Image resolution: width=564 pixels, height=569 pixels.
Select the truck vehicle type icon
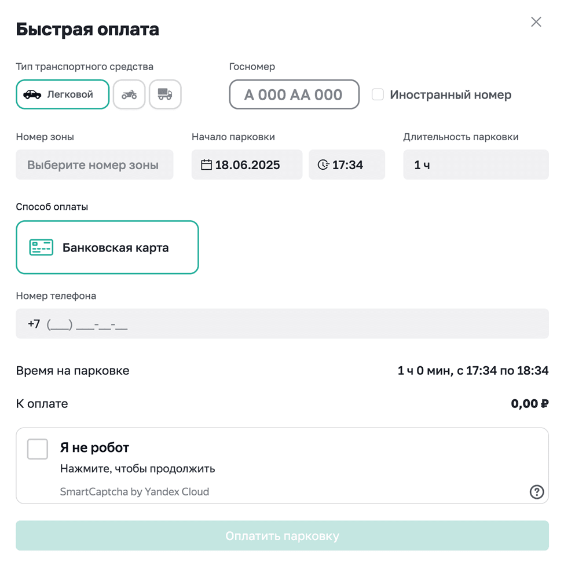point(165,94)
